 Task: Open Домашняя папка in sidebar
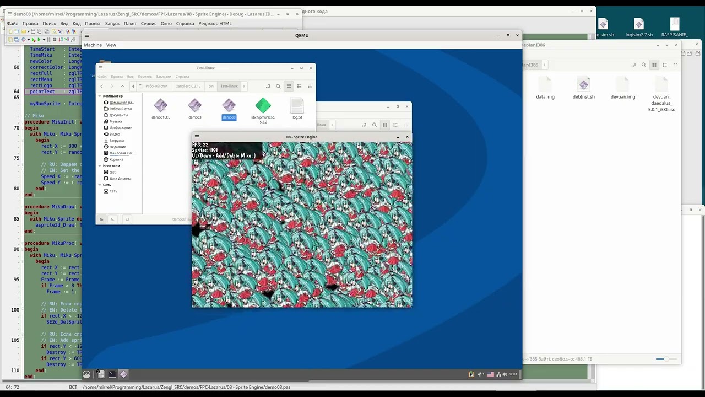tap(119, 103)
